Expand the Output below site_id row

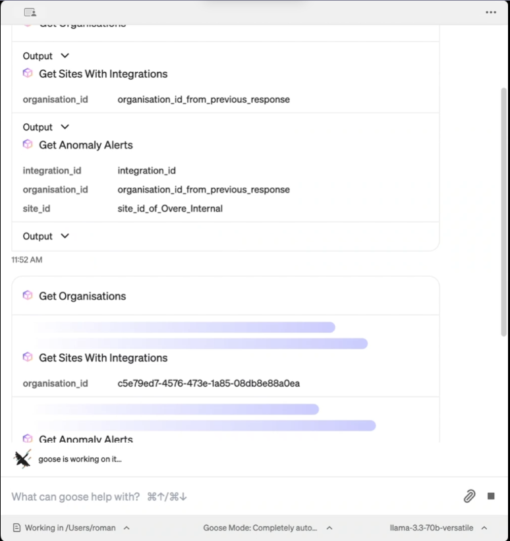(x=46, y=236)
